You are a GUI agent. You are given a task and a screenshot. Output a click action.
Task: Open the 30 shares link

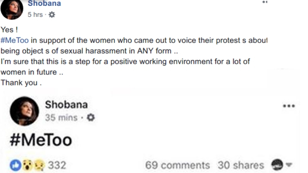click(x=241, y=165)
